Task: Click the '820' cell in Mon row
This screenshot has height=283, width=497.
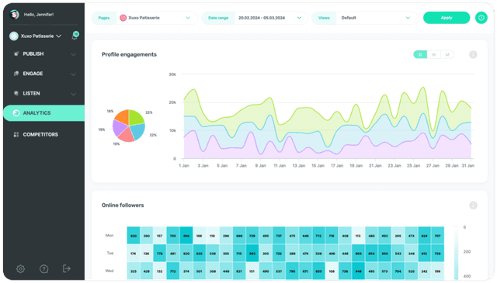Action: pyautogui.click(x=134, y=236)
